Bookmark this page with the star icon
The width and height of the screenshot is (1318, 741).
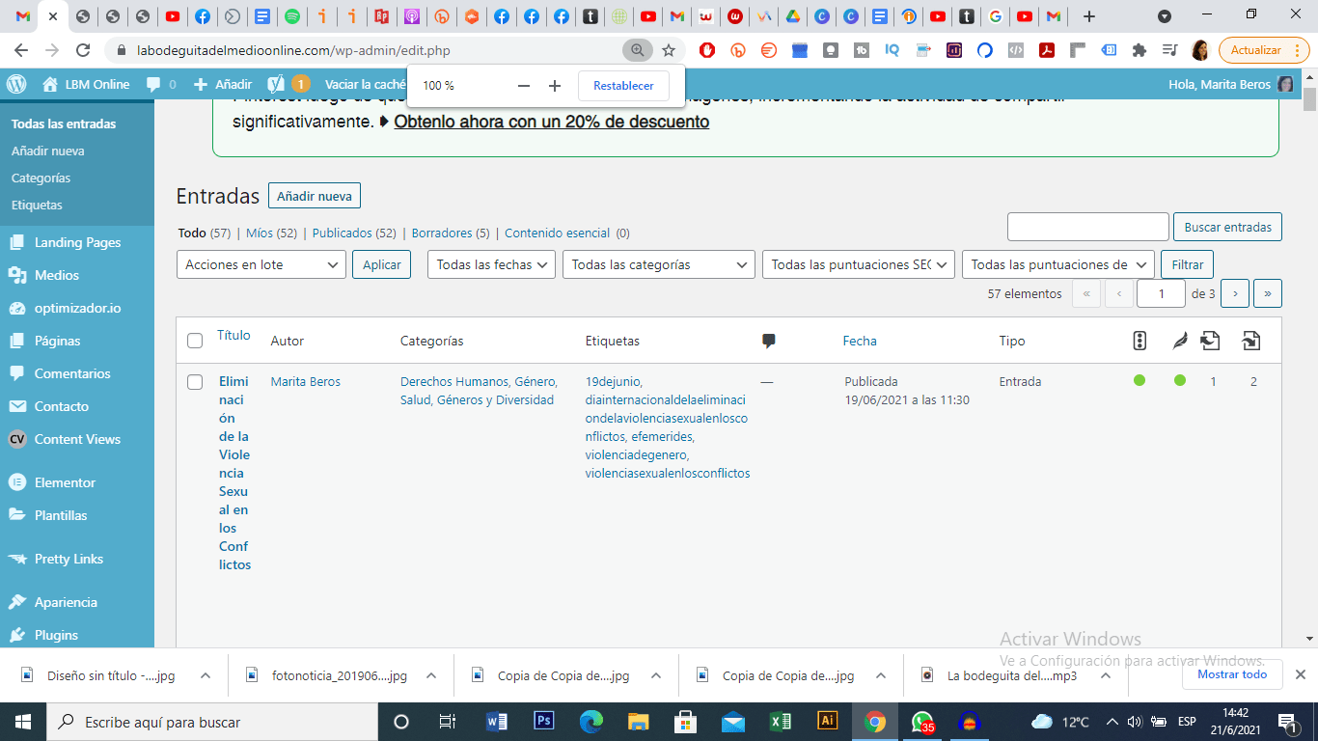point(668,50)
